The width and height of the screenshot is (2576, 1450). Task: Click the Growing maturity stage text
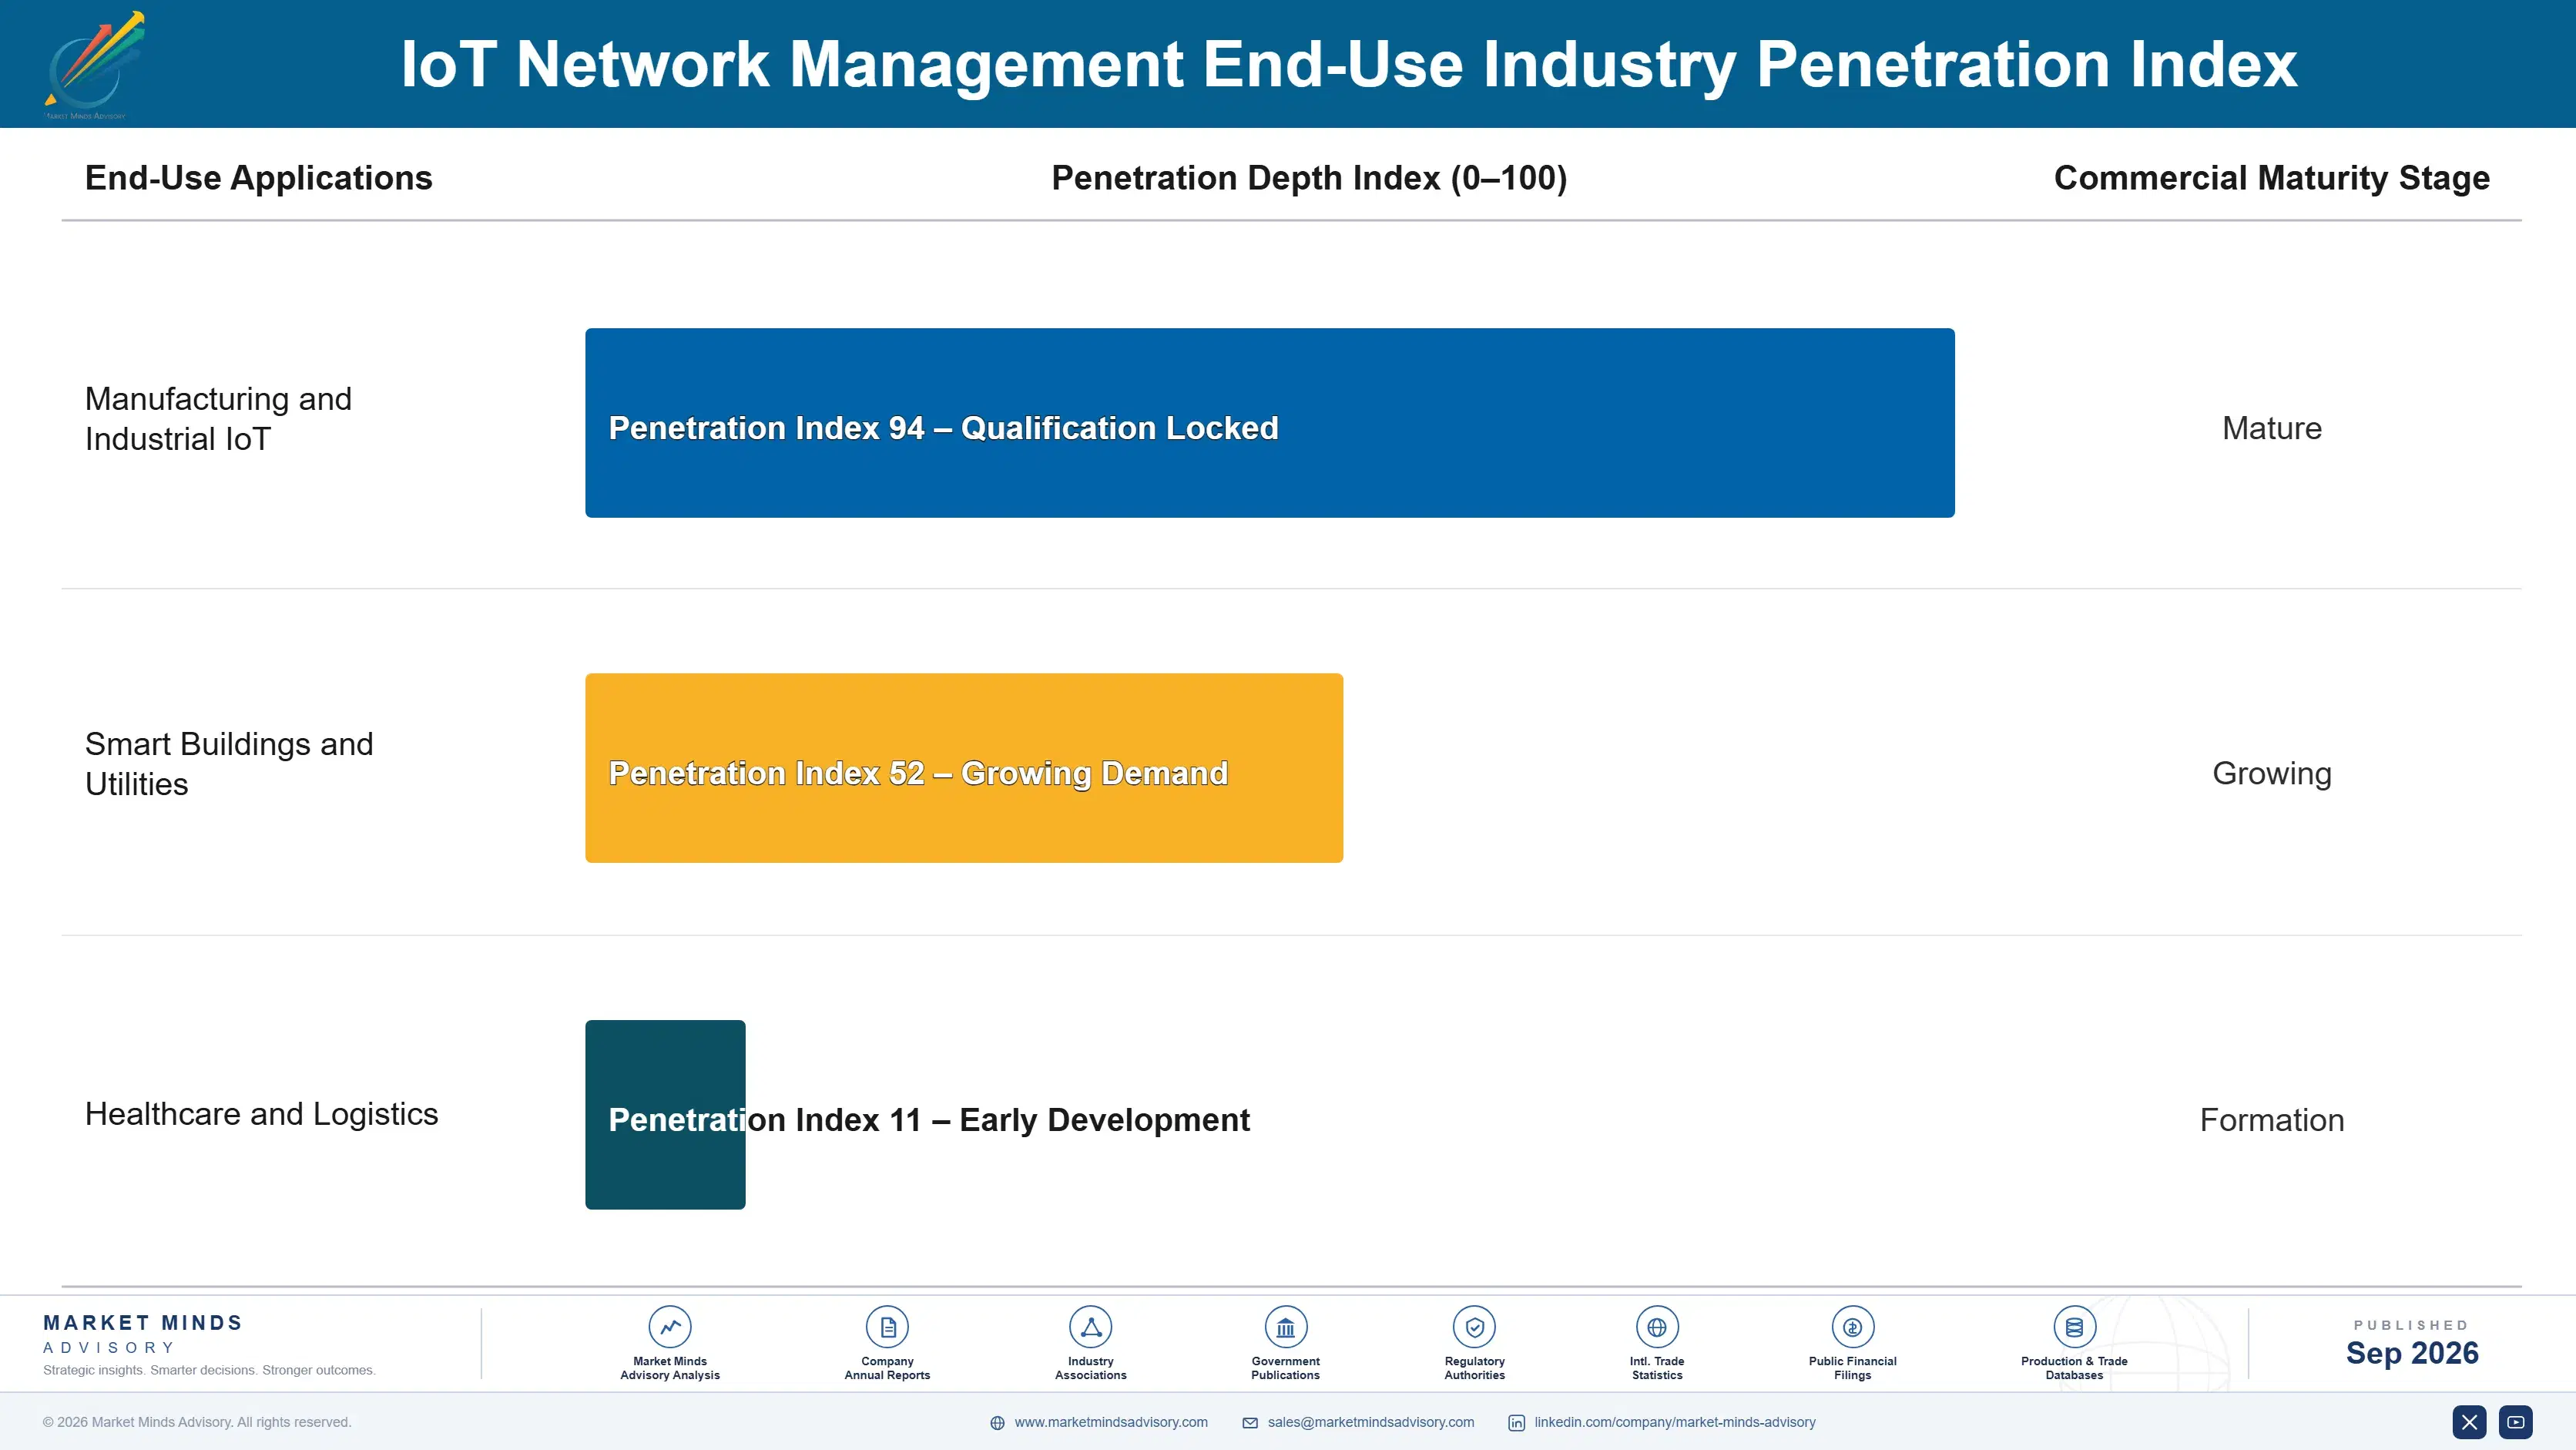[2271, 774]
